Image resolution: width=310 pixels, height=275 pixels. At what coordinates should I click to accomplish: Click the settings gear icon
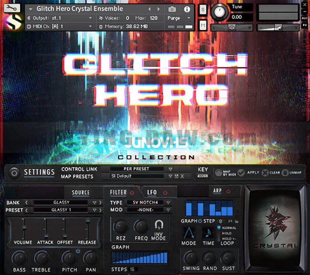(x=14, y=173)
